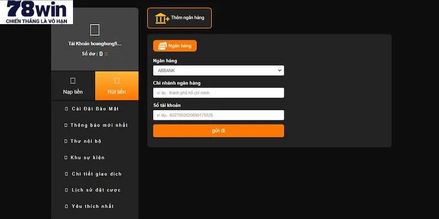Viewport: 439px width, 219px height.
Task: Click the profile avatar icon
Action: tap(95, 30)
